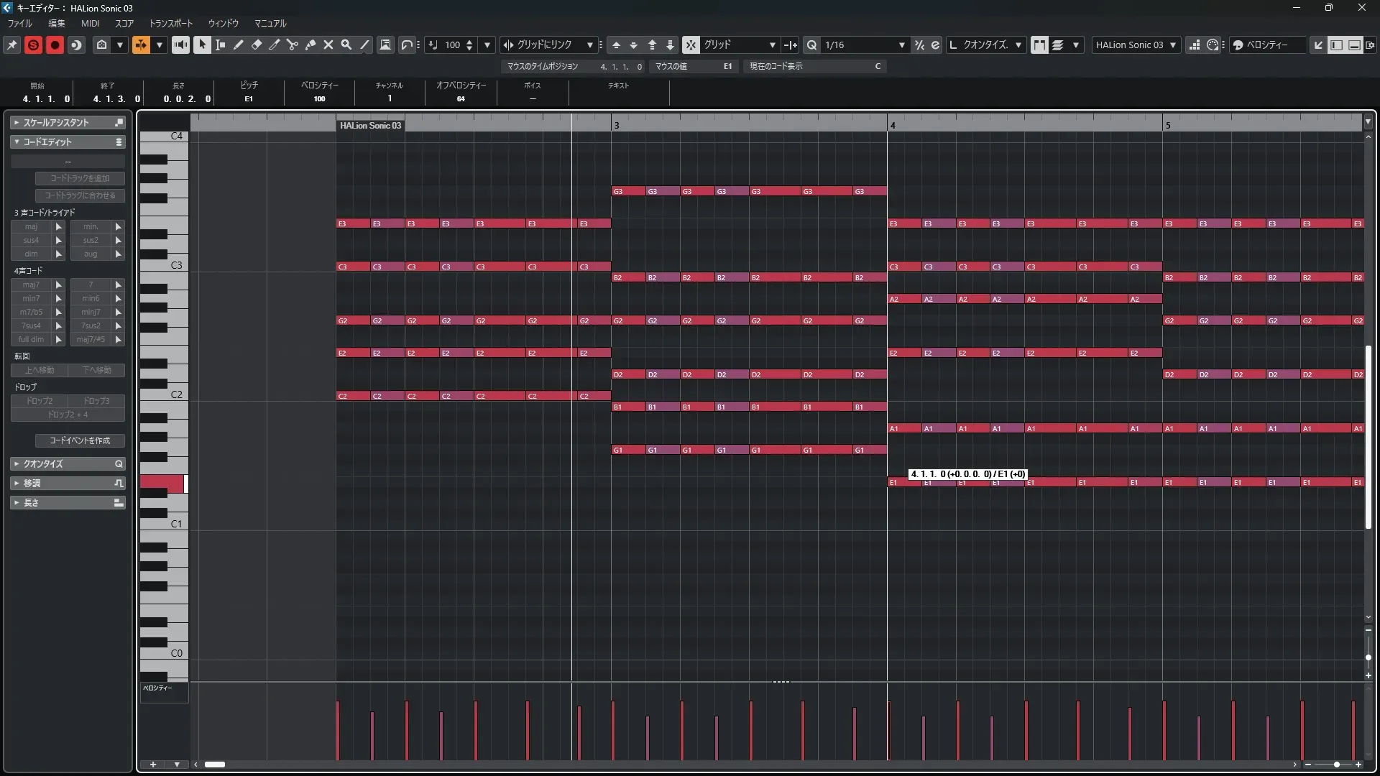The image size is (1380, 776).
Task: Select the Draw pencil tool
Action: (239, 45)
